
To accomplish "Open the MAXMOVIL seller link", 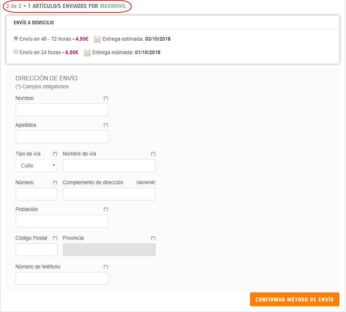I will tap(113, 6).
